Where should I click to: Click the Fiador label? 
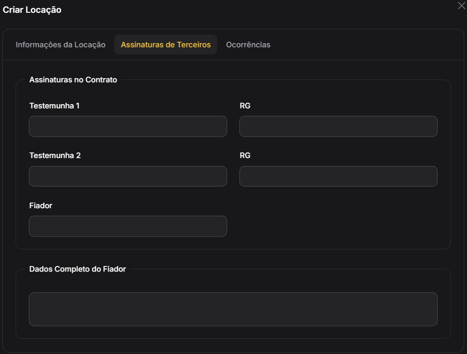tap(41, 206)
